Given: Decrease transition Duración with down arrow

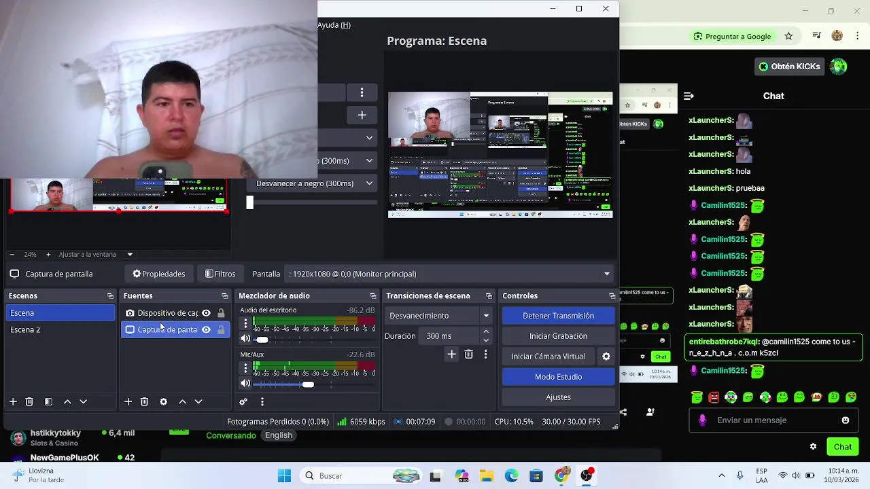Looking at the screenshot, I should pyautogui.click(x=486, y=340).
